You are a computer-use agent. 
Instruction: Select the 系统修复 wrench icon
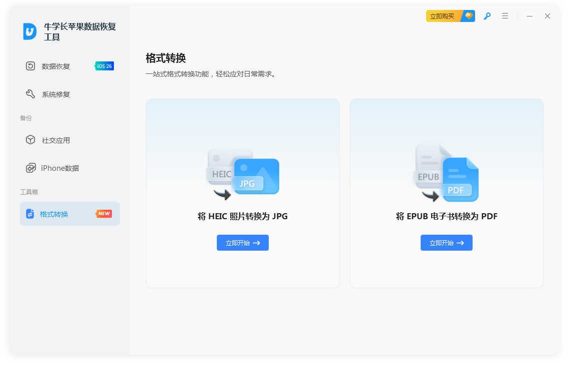(30, 94)
